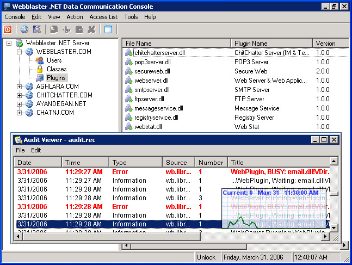
Task: Select the Users tree item
Action: click(x=54, y=60)
